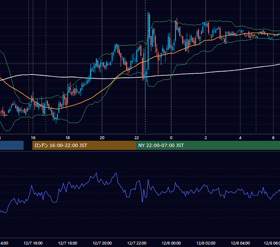Screen dimensions: 280x247
Task: Click the 6 hour label on price chart axis
Action: [x=273, y=138]
